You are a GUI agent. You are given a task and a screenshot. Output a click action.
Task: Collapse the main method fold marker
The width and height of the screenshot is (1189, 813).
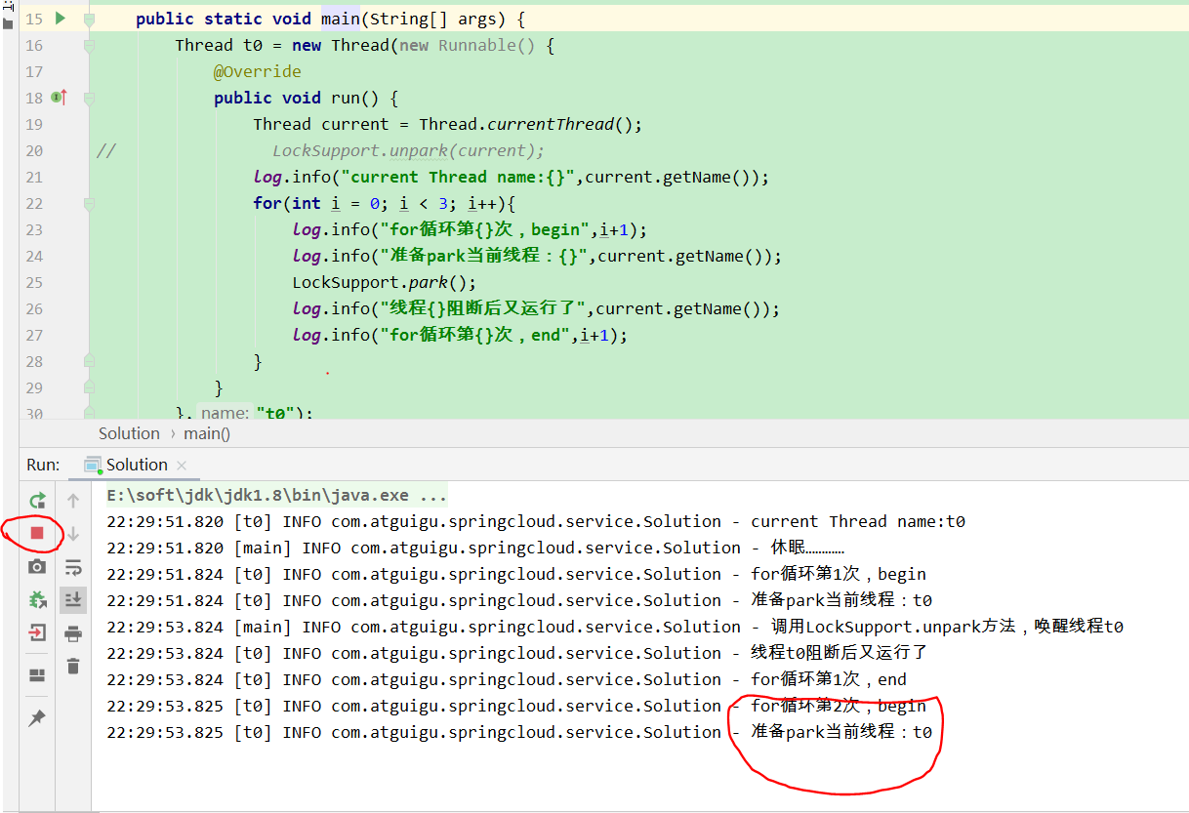88,20
